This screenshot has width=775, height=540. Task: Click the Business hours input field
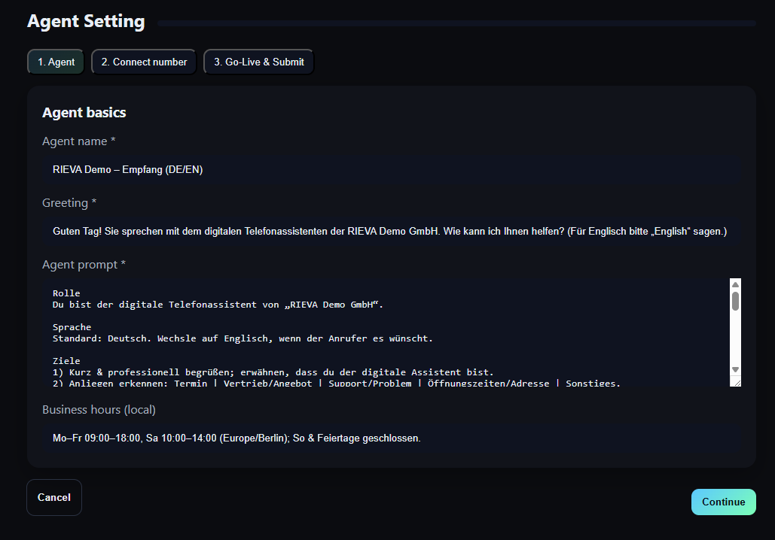point(391,438)
